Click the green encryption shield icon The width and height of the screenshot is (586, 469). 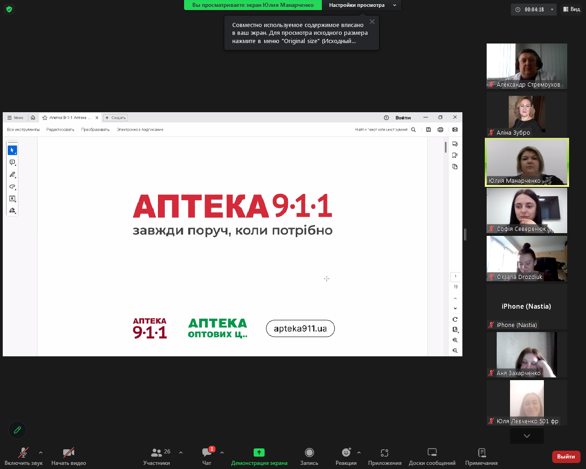click(9, 9)
